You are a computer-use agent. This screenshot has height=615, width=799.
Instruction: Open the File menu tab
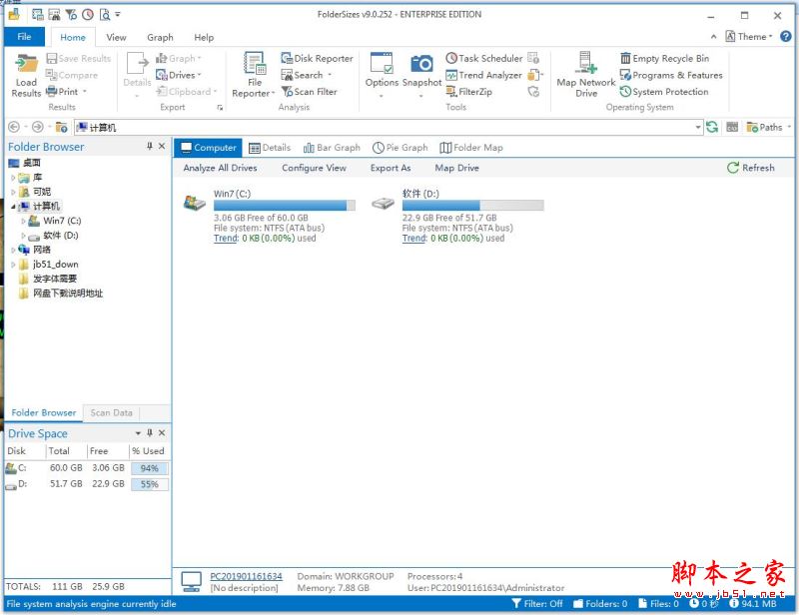tap(24, 37)
